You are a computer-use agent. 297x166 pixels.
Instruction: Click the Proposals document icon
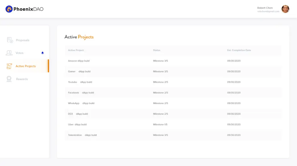(10, 40)
